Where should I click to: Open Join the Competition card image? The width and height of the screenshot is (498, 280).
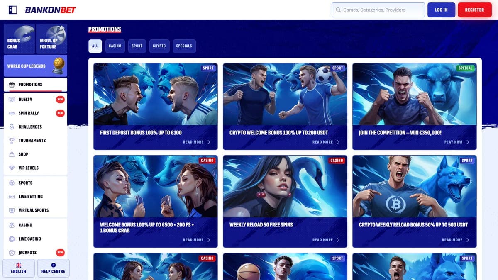pos(415,94)
